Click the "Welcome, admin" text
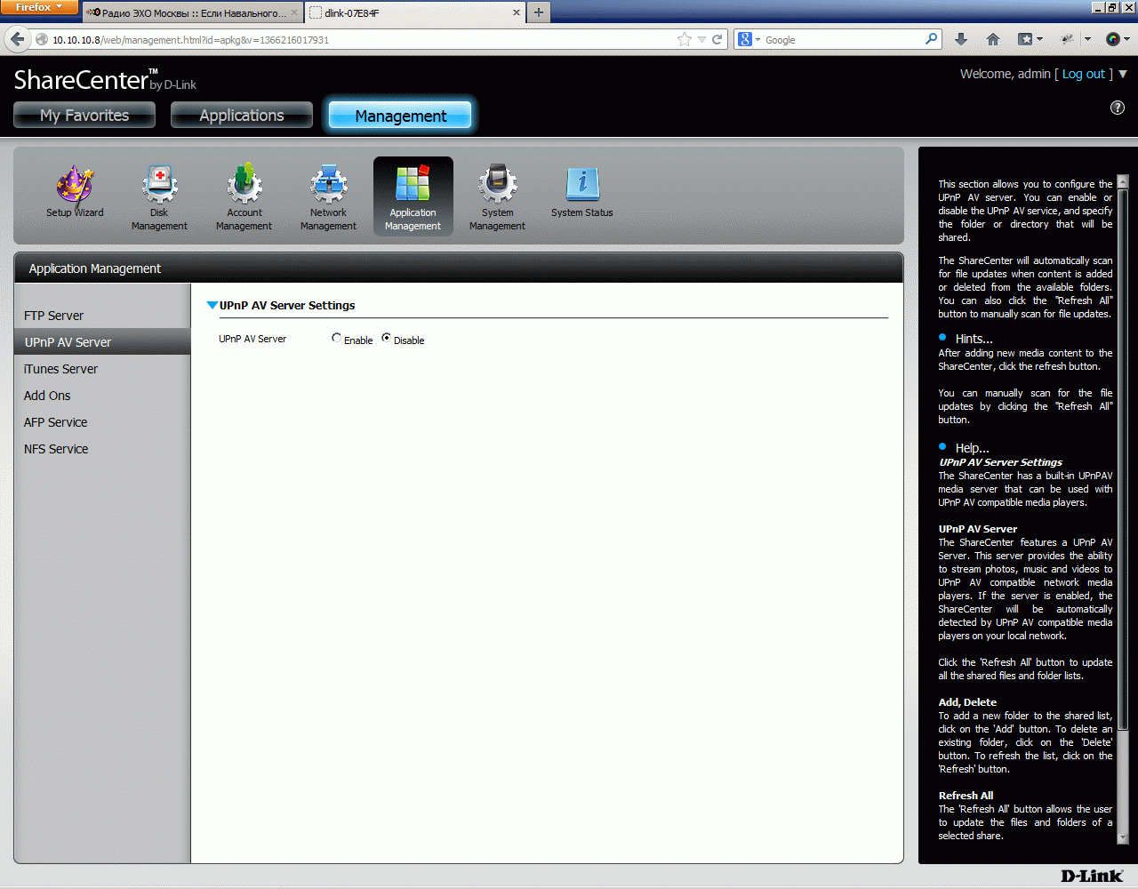Screen dimensions: 1138x889 coord(1006,74)
